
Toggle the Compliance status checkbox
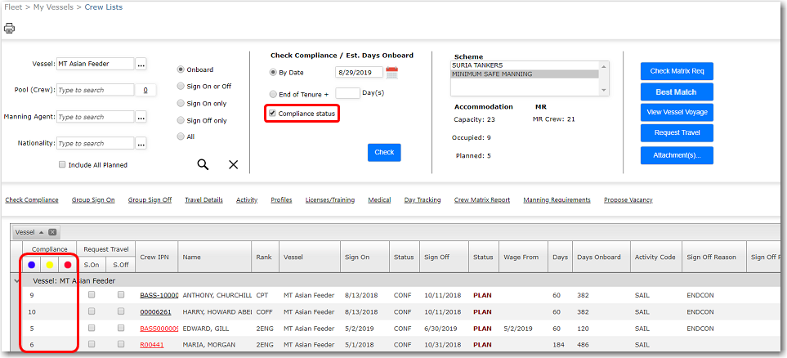coord(273,114)
